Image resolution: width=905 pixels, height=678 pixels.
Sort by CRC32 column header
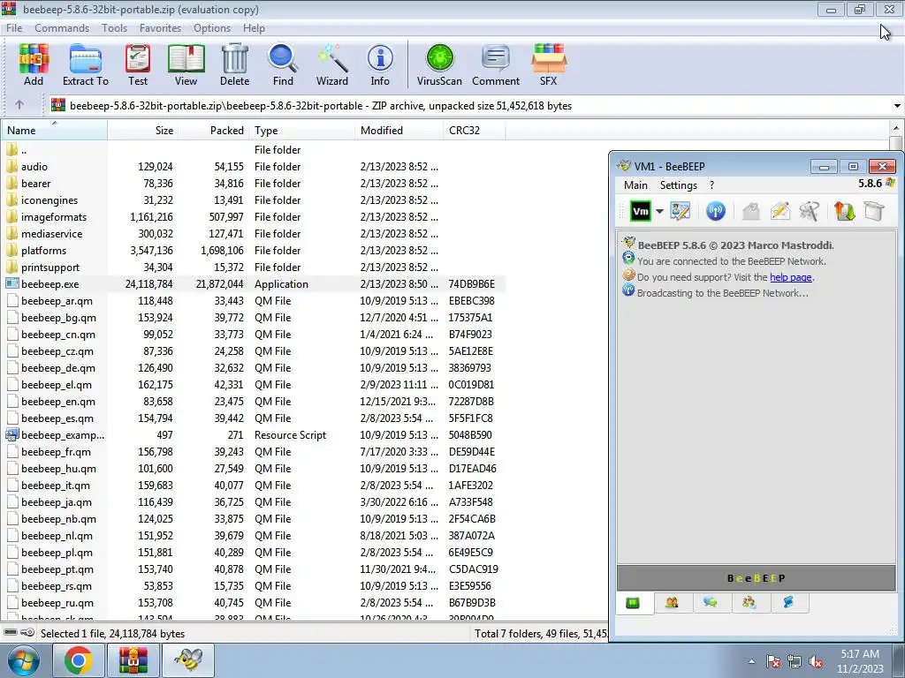click(x=475, y=131)
